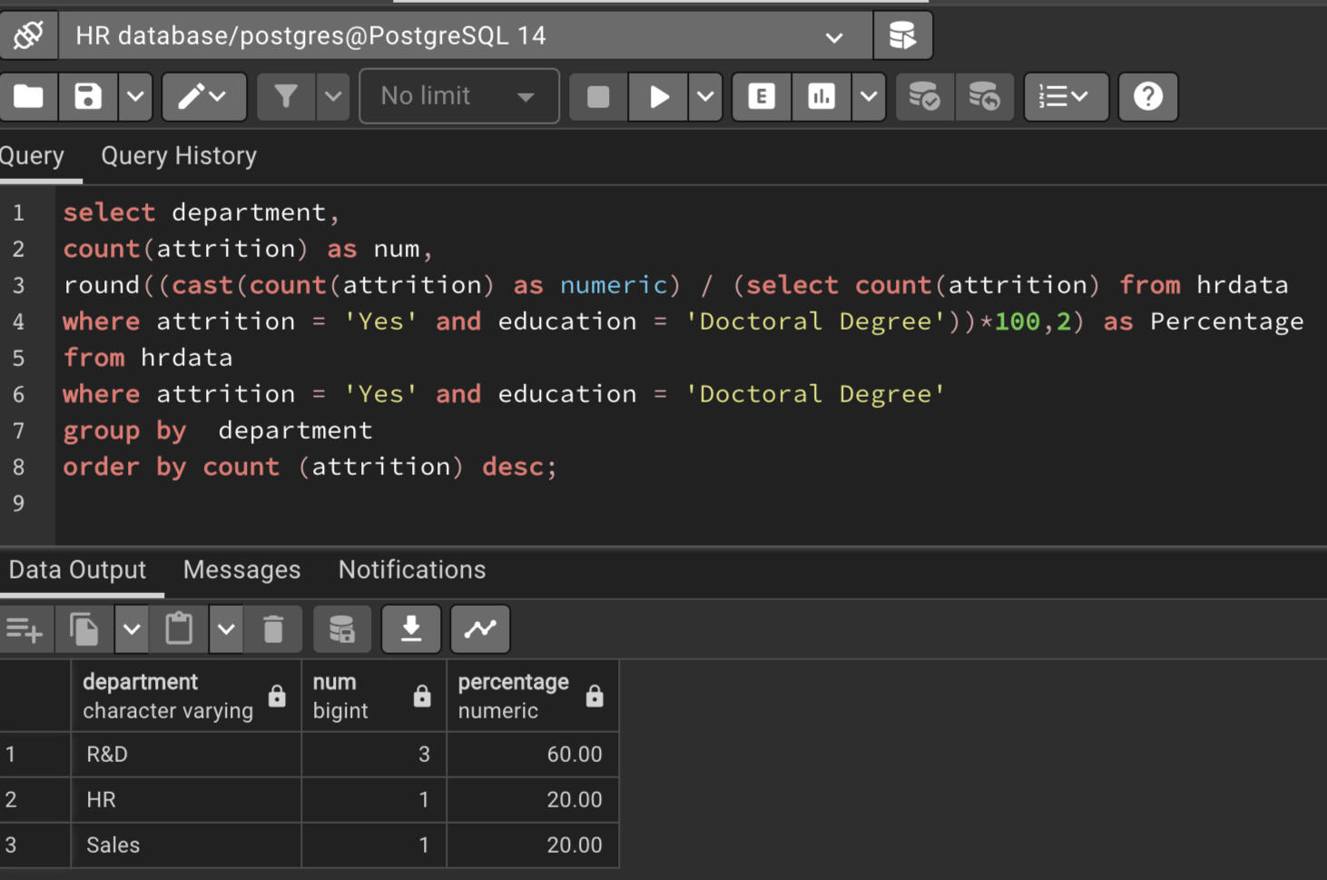1327x880 pixels.
Task: Open the Execute options dropdown arrow
Action: point(705,96)
